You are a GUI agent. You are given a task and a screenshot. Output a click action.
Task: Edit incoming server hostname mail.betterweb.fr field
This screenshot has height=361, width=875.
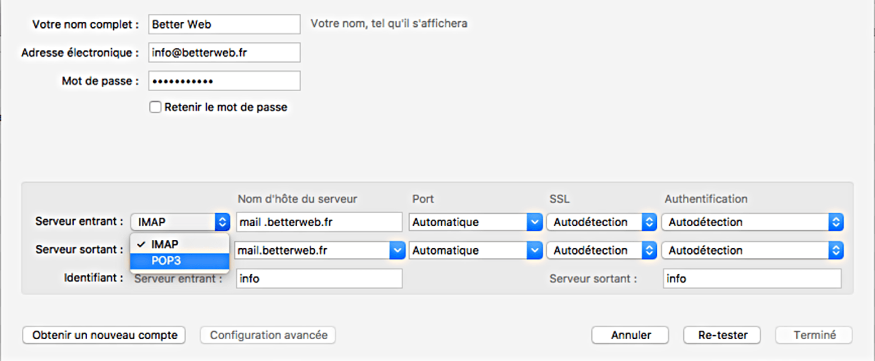tap(319, 222)
